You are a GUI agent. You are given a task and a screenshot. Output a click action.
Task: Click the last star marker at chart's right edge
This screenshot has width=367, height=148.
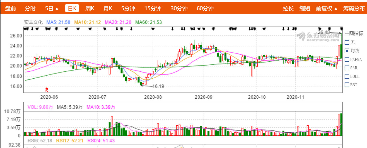[342, 29]
